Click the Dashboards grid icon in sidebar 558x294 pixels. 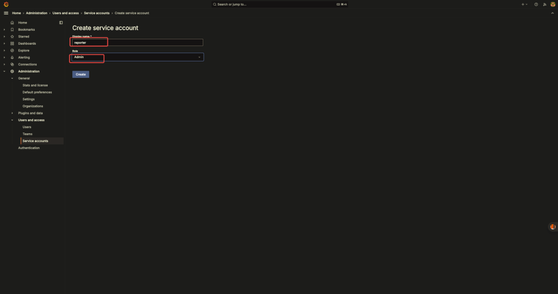click(x=12, y=43)
